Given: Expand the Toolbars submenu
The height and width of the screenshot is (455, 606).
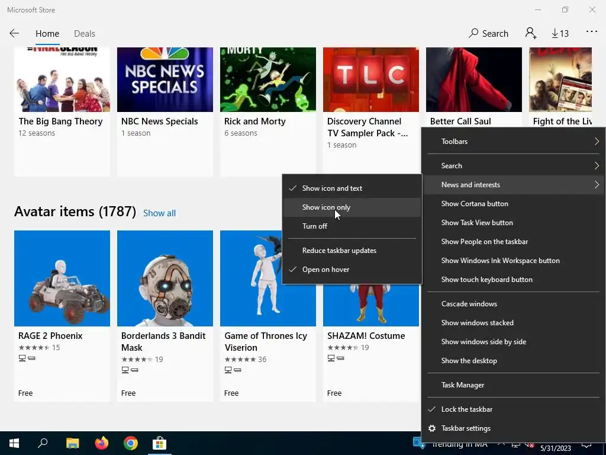Looking at the screenshot, I should click(514, 142).
